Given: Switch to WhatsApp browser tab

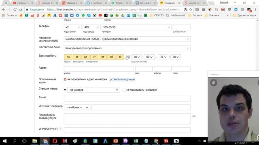Looking at the screenshot, I should pos(121,3).
